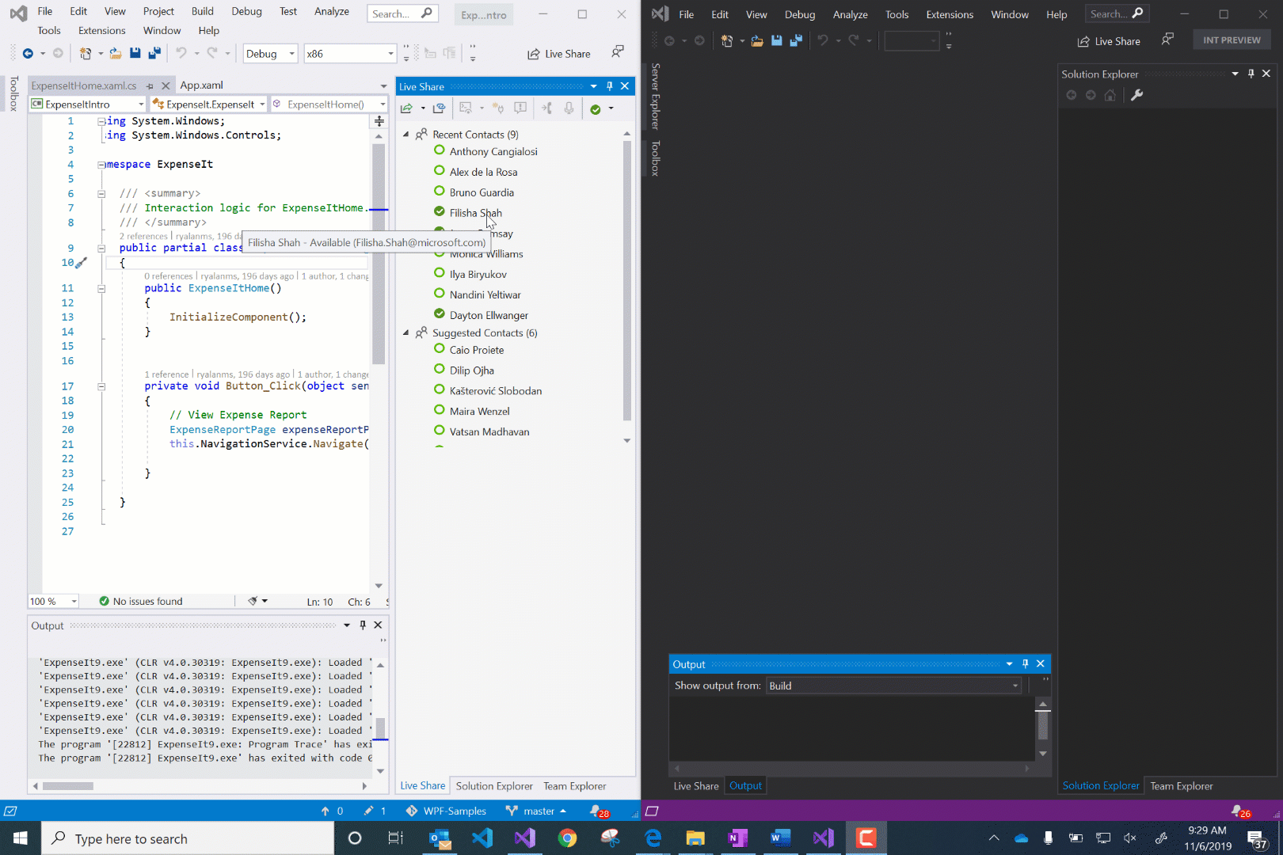Open notifications bell with 26 in dark status bar

coord(1240,811)
